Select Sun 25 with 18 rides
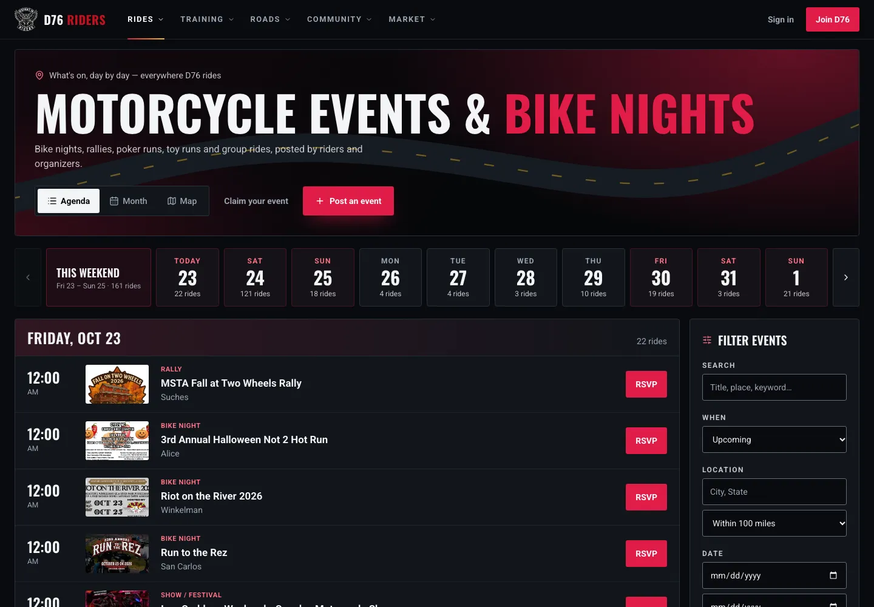 [323, 277]
